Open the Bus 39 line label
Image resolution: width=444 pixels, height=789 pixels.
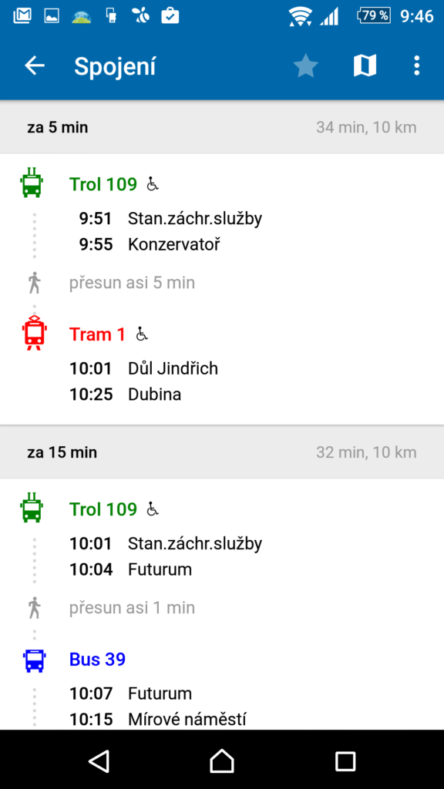(97, 660)
